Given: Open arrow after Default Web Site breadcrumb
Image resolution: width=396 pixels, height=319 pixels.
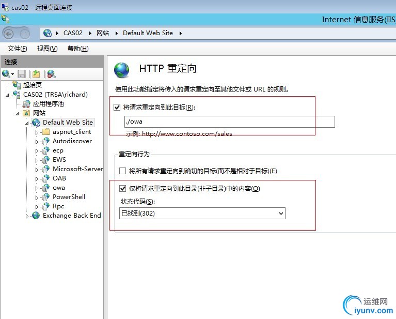Looking at the screenshot, I should tap(180, 33).
